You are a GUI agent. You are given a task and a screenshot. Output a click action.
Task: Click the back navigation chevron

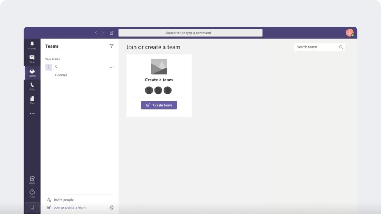[96, 33]
